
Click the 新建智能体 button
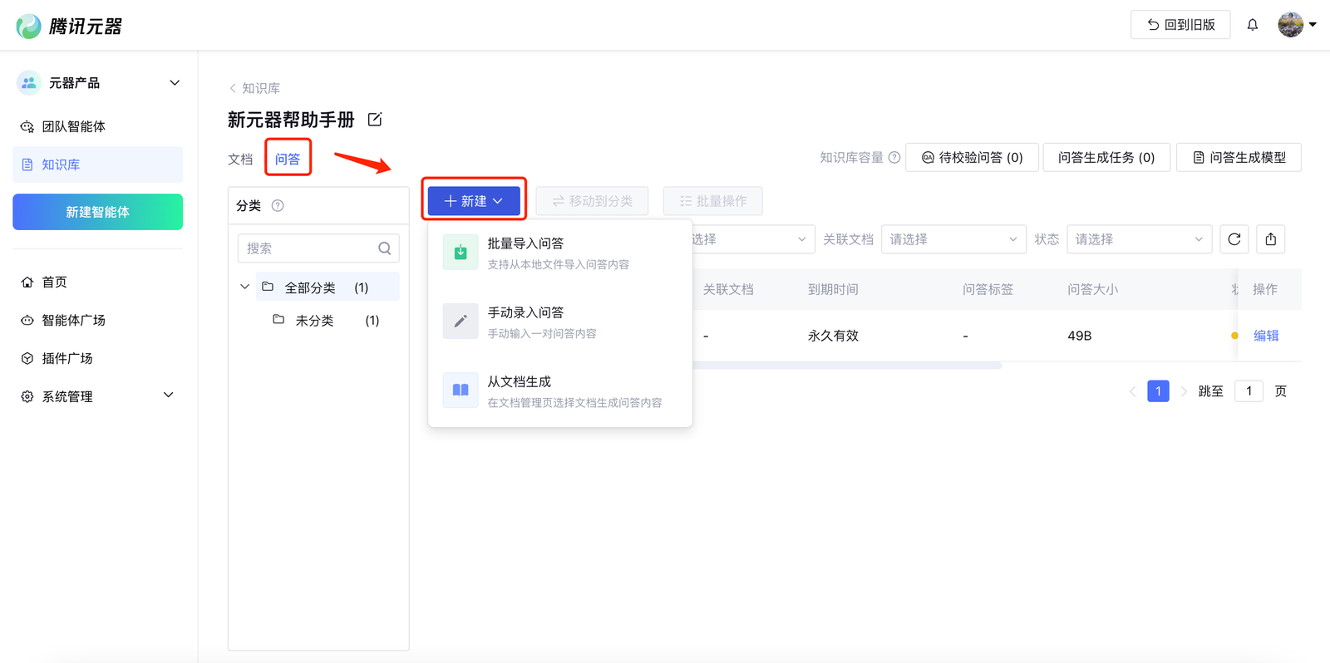tap(98, 212)
